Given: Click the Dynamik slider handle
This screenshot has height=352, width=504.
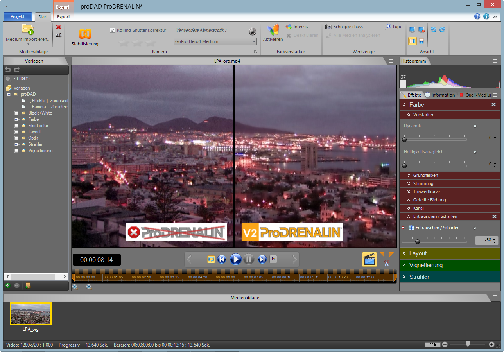Looking at the screenshot, I should coord(404,139).
